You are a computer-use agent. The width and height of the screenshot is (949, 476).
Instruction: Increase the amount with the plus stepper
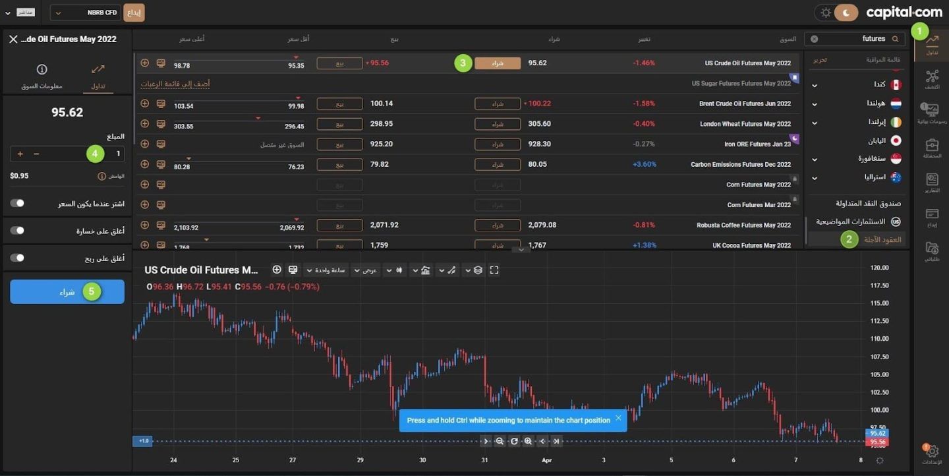click(x=20, y=154)
